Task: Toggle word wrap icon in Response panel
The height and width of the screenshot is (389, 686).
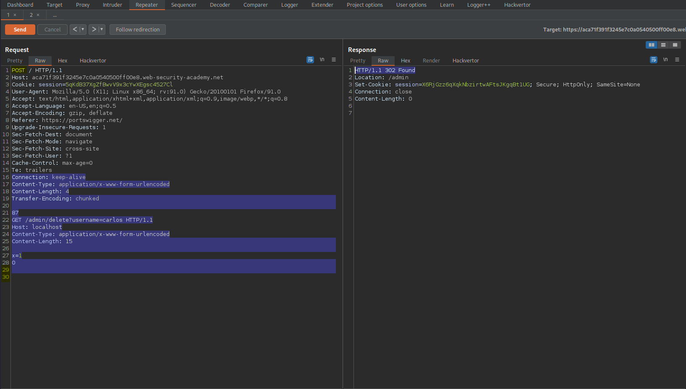Action: (654, 60)
